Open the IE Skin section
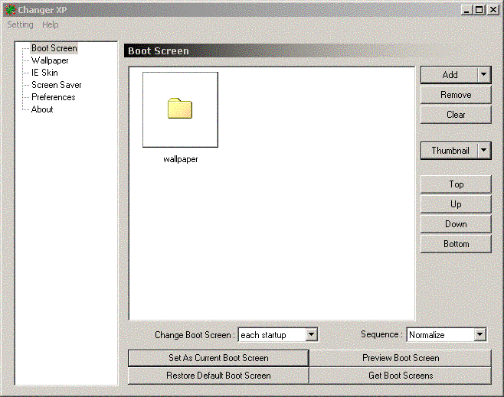Screen dimensions: 504x397 coord(44,73)
